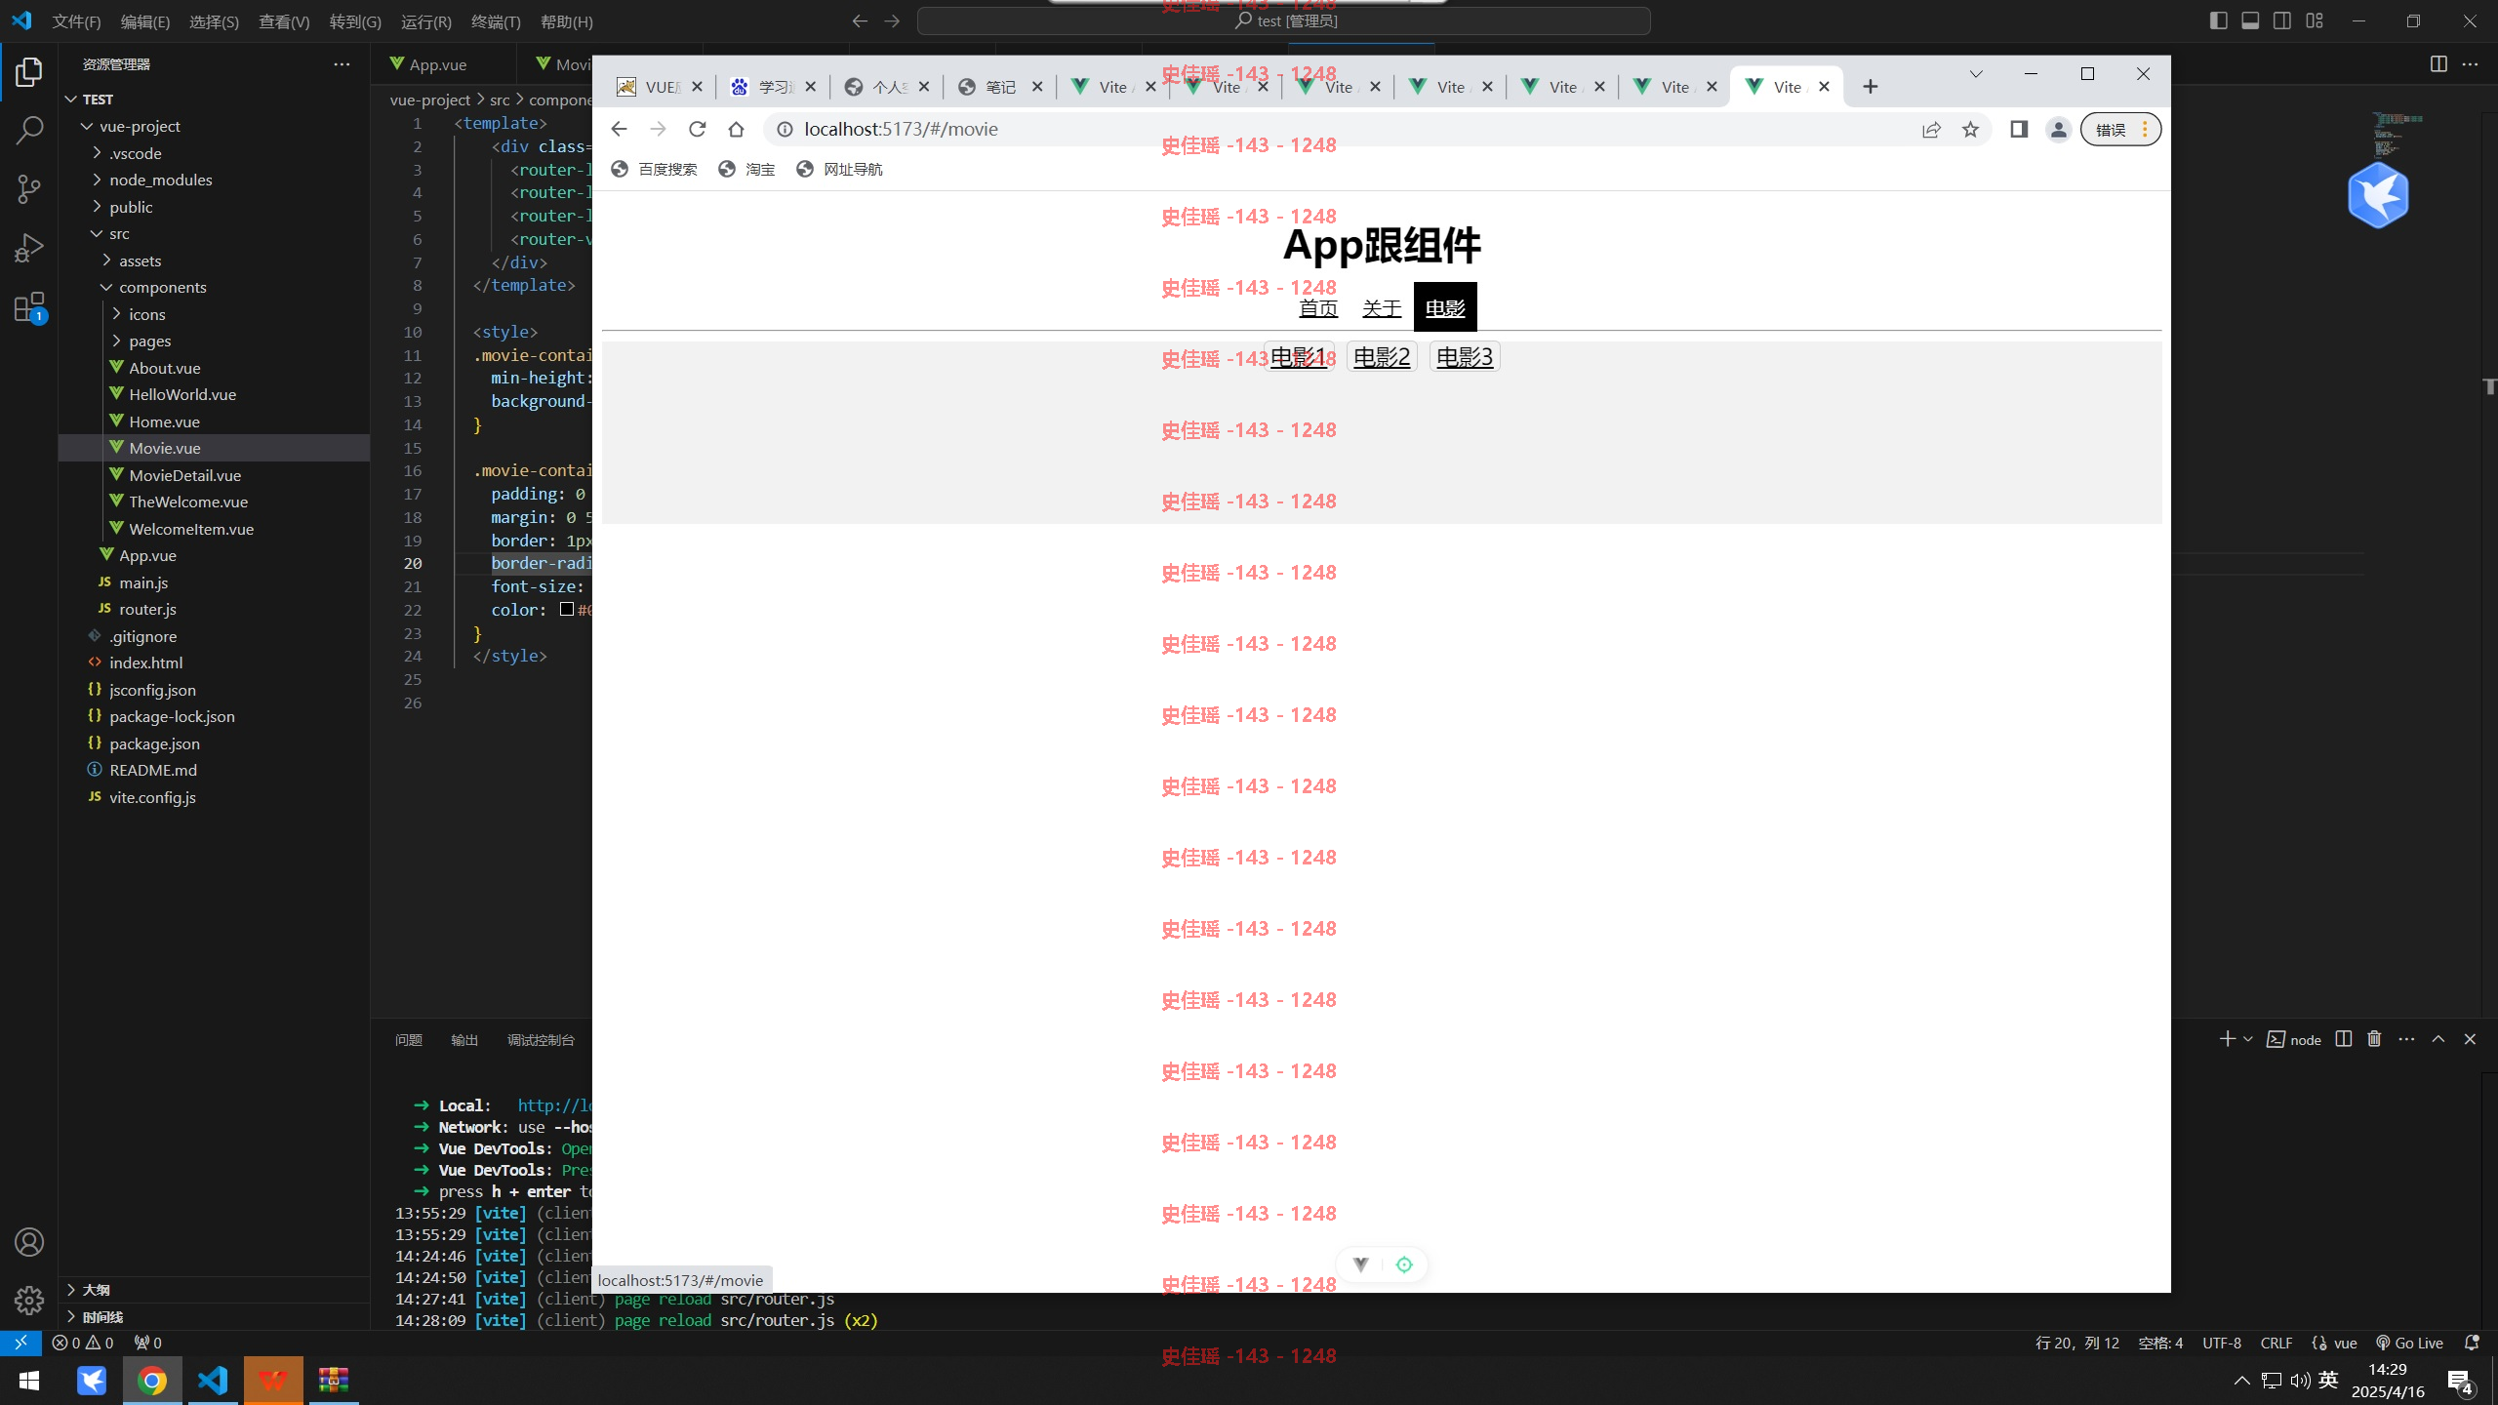Screen dimensions: 2498x1405
Task: Open the Search view in activity bar
Action: (x=29, y=131)
